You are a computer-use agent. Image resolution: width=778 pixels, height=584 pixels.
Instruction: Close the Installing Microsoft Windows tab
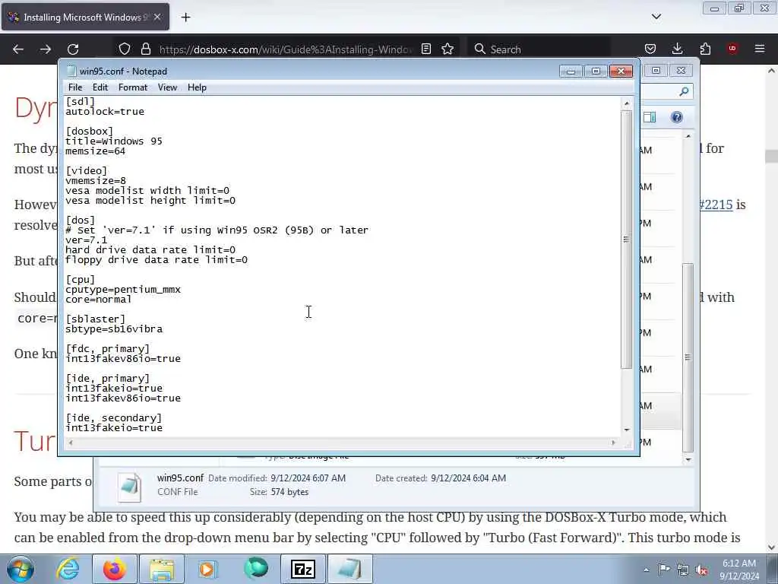point(157,17)
